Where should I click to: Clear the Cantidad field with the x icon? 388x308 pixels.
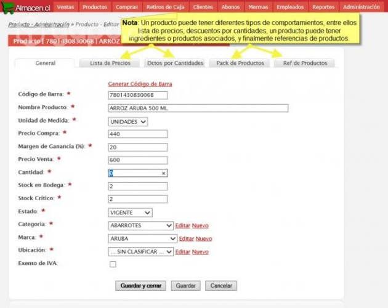click(x=164, y=173)
